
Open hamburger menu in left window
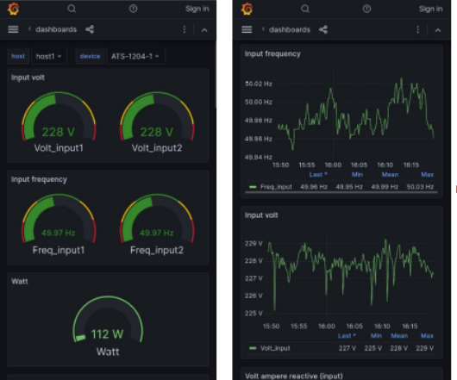coord(14,29)
